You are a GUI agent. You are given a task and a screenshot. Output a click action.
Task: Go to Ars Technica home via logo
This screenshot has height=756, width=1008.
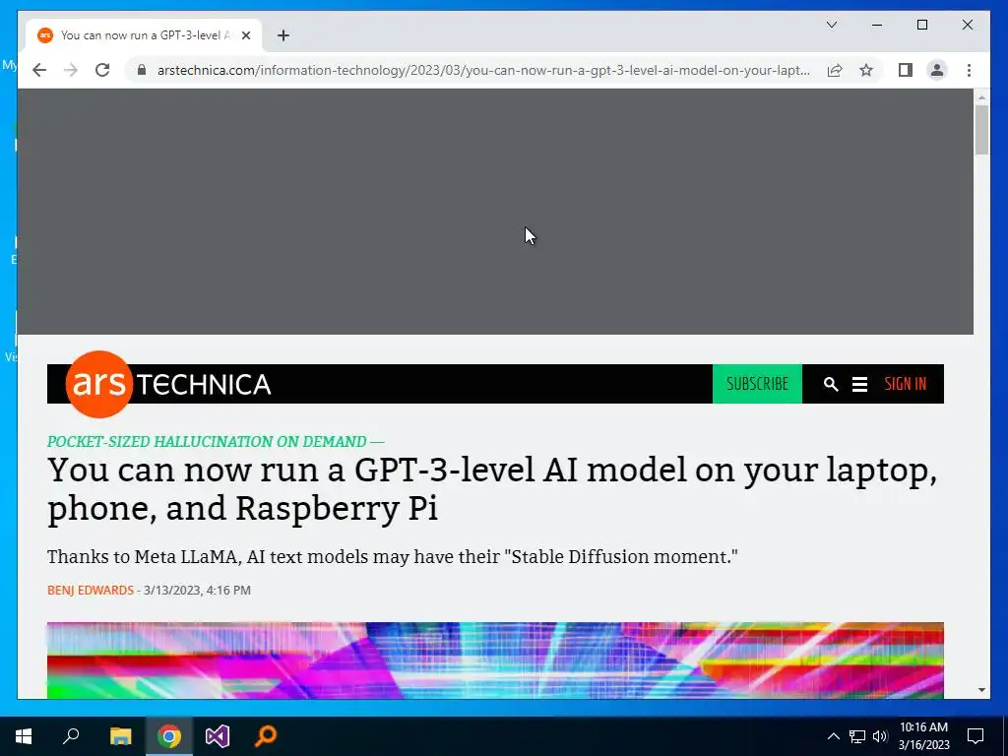(167, 384)
